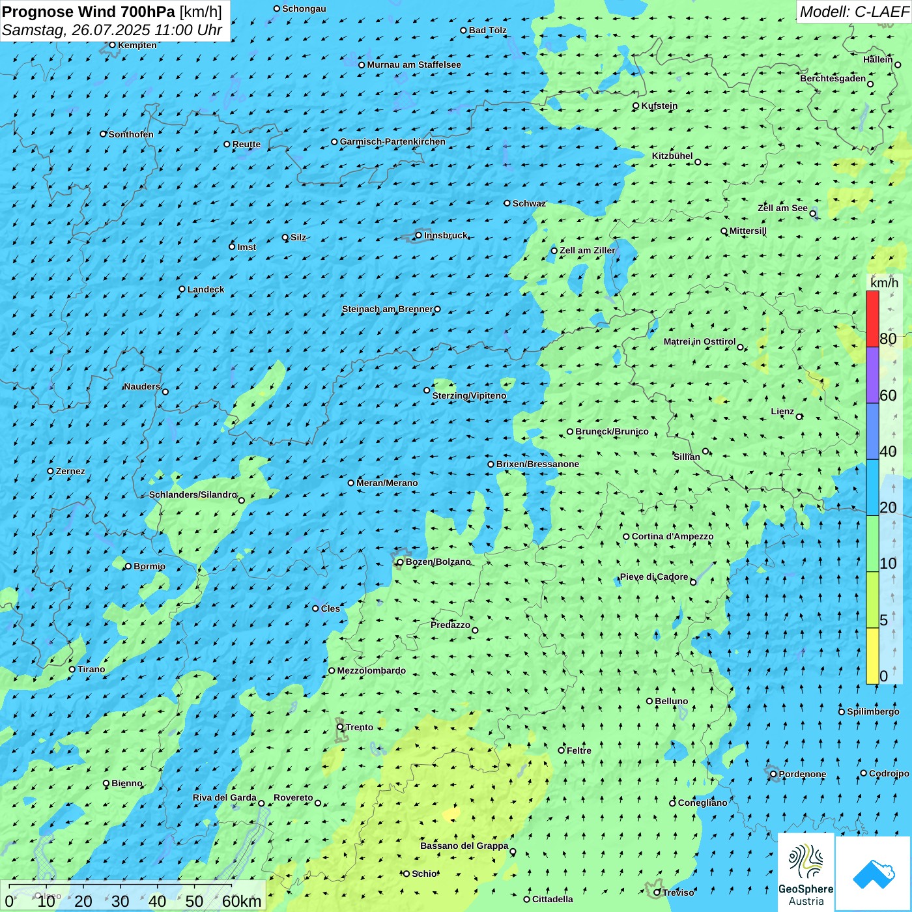This screenshot has height=912, width=912.
Task: Click the Sterzing/Vipiteno label
Action: pos(469,395)
